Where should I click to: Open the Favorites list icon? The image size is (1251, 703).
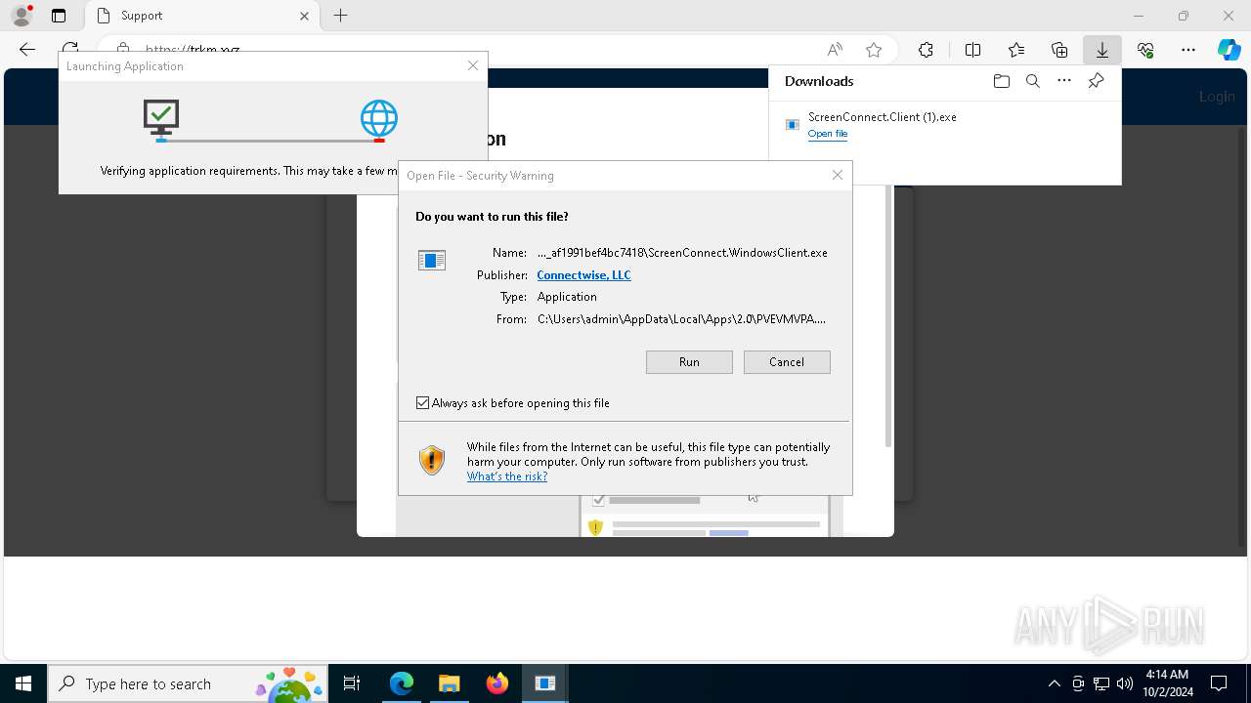pyautogui.click(x=1016, y=50)
